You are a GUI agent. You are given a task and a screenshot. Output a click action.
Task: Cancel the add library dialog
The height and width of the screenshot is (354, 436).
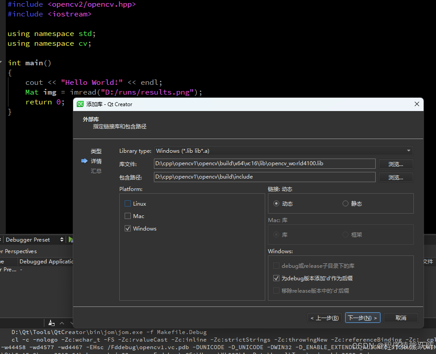[401, 318]
